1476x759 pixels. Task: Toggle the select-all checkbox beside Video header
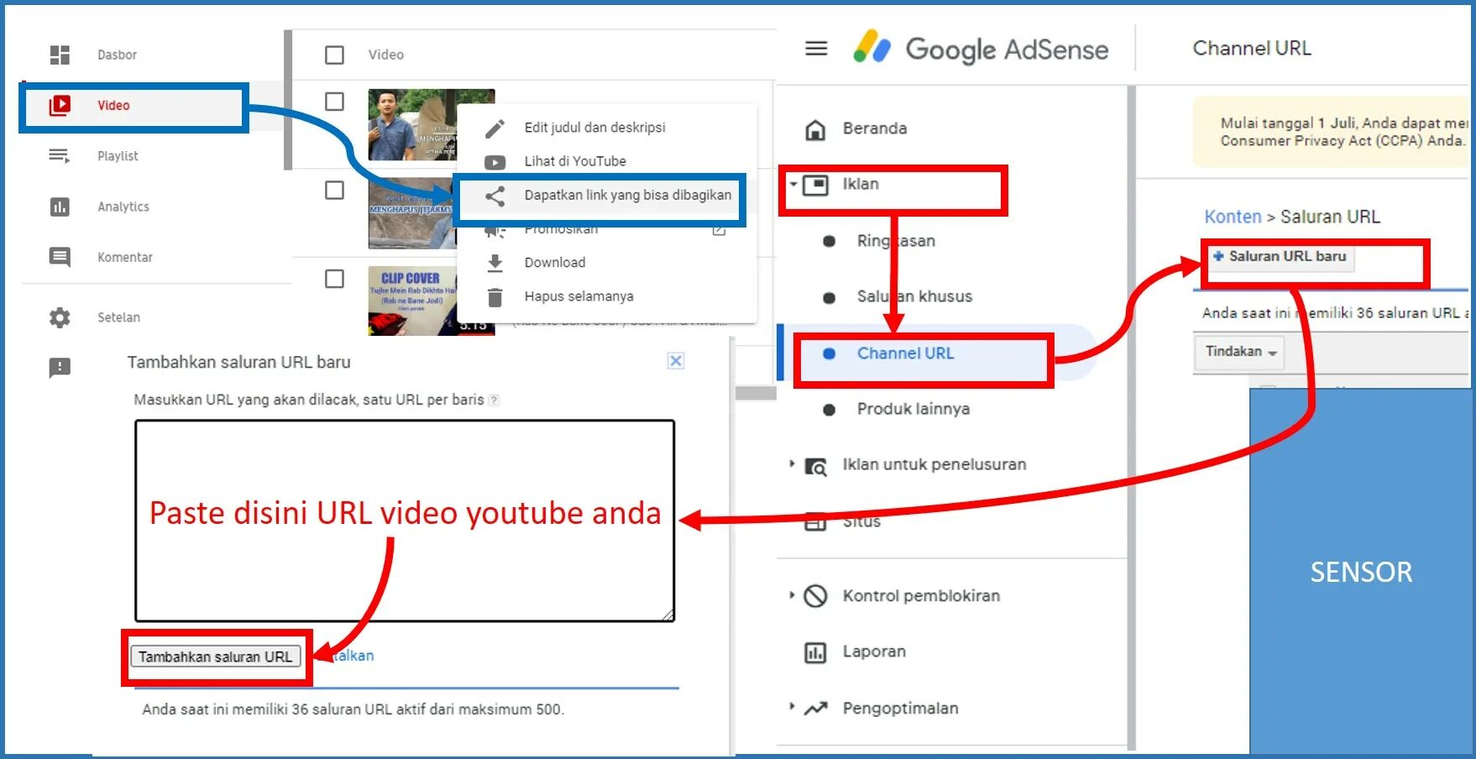(x=334, y=55)
